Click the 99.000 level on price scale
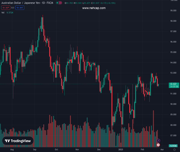The width and height of the screenshot is (180, 152). coord(173,11)
